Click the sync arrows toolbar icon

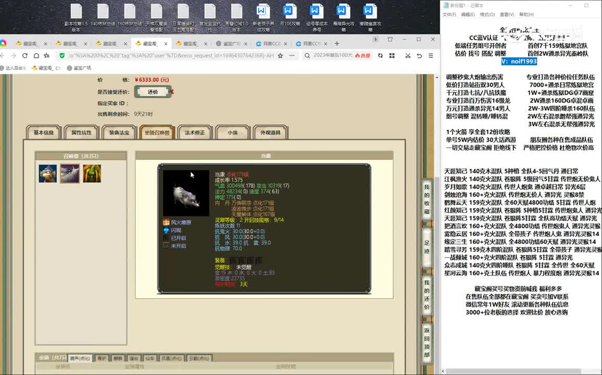pyautogui.click(x=380, y=56)
